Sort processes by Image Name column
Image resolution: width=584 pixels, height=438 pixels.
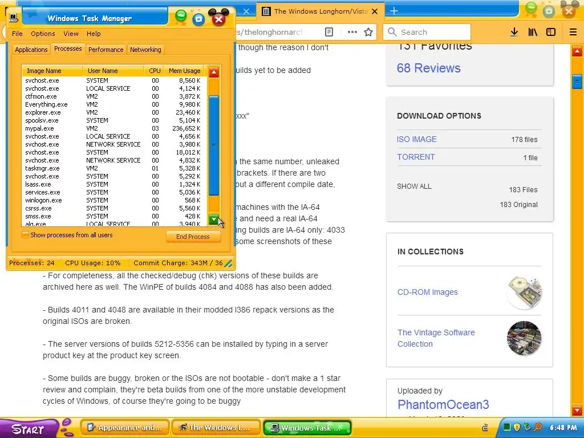coord(52,71)
